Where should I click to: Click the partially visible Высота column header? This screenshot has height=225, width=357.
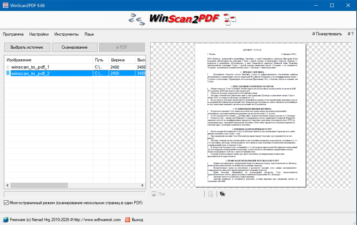pyautogui.click(x=140, y=60)
